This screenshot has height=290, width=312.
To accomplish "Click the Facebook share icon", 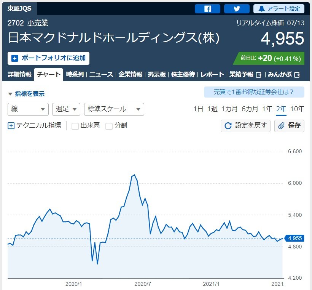I will (207, 9).
